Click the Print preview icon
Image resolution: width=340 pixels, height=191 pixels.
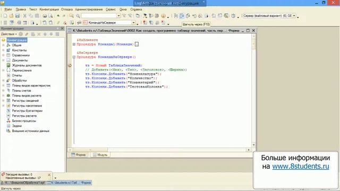click(x=50, y=16)
